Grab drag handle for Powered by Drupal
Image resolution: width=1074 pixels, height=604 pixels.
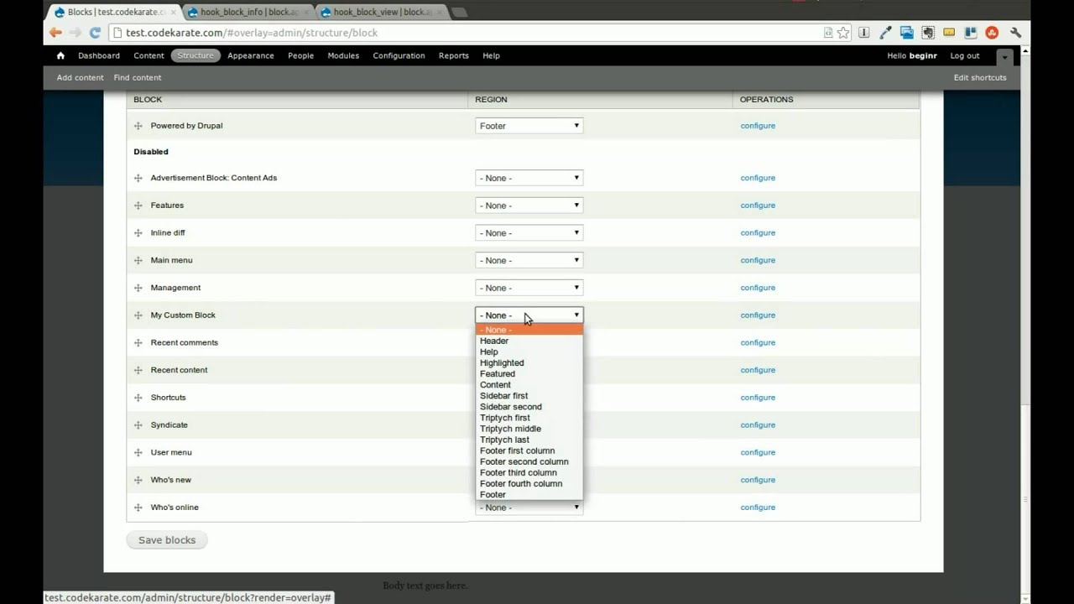pos(138,126)
